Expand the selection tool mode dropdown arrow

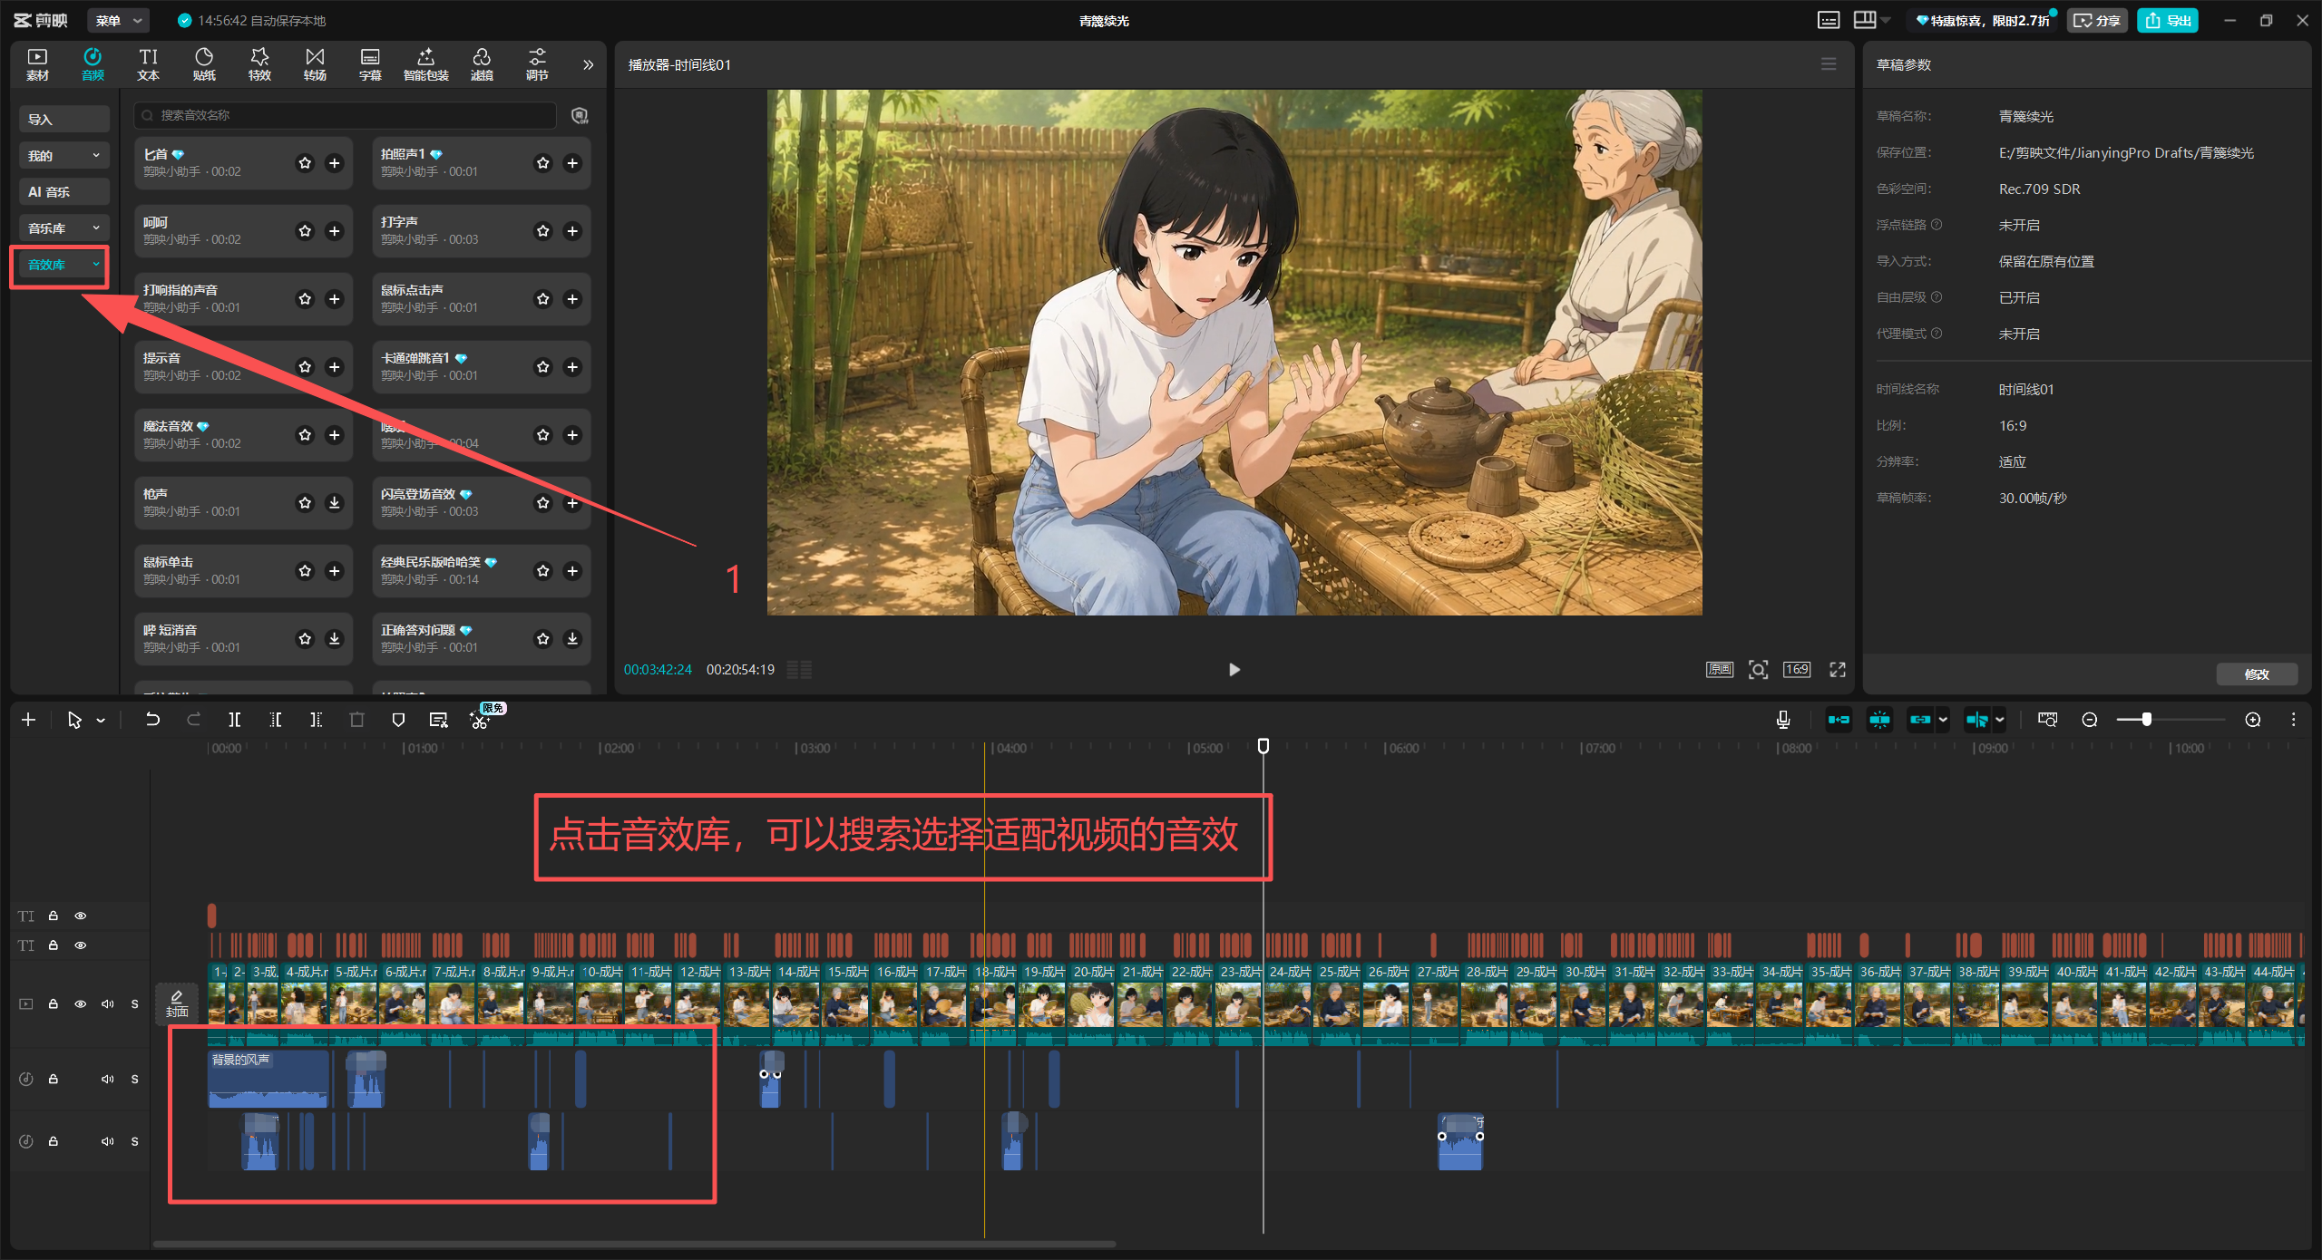click(101, 720)
